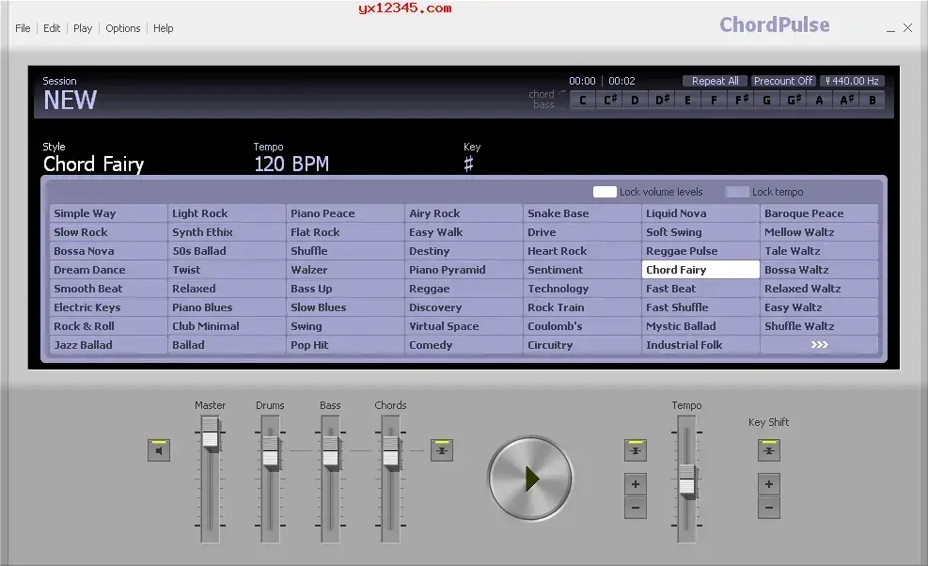
Task: Click the 120 BPM tempo value
Action: [x=291, y=164]
